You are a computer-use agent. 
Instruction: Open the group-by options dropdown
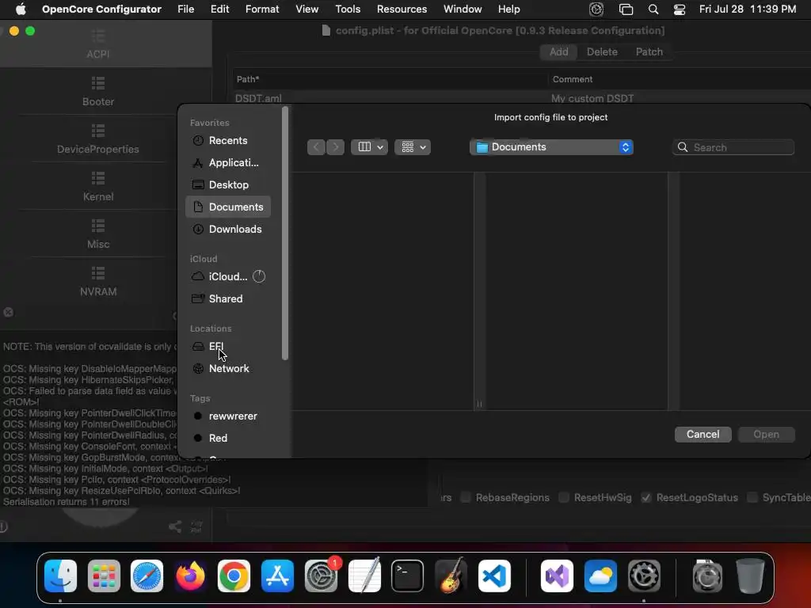click(x=413, y=147)
